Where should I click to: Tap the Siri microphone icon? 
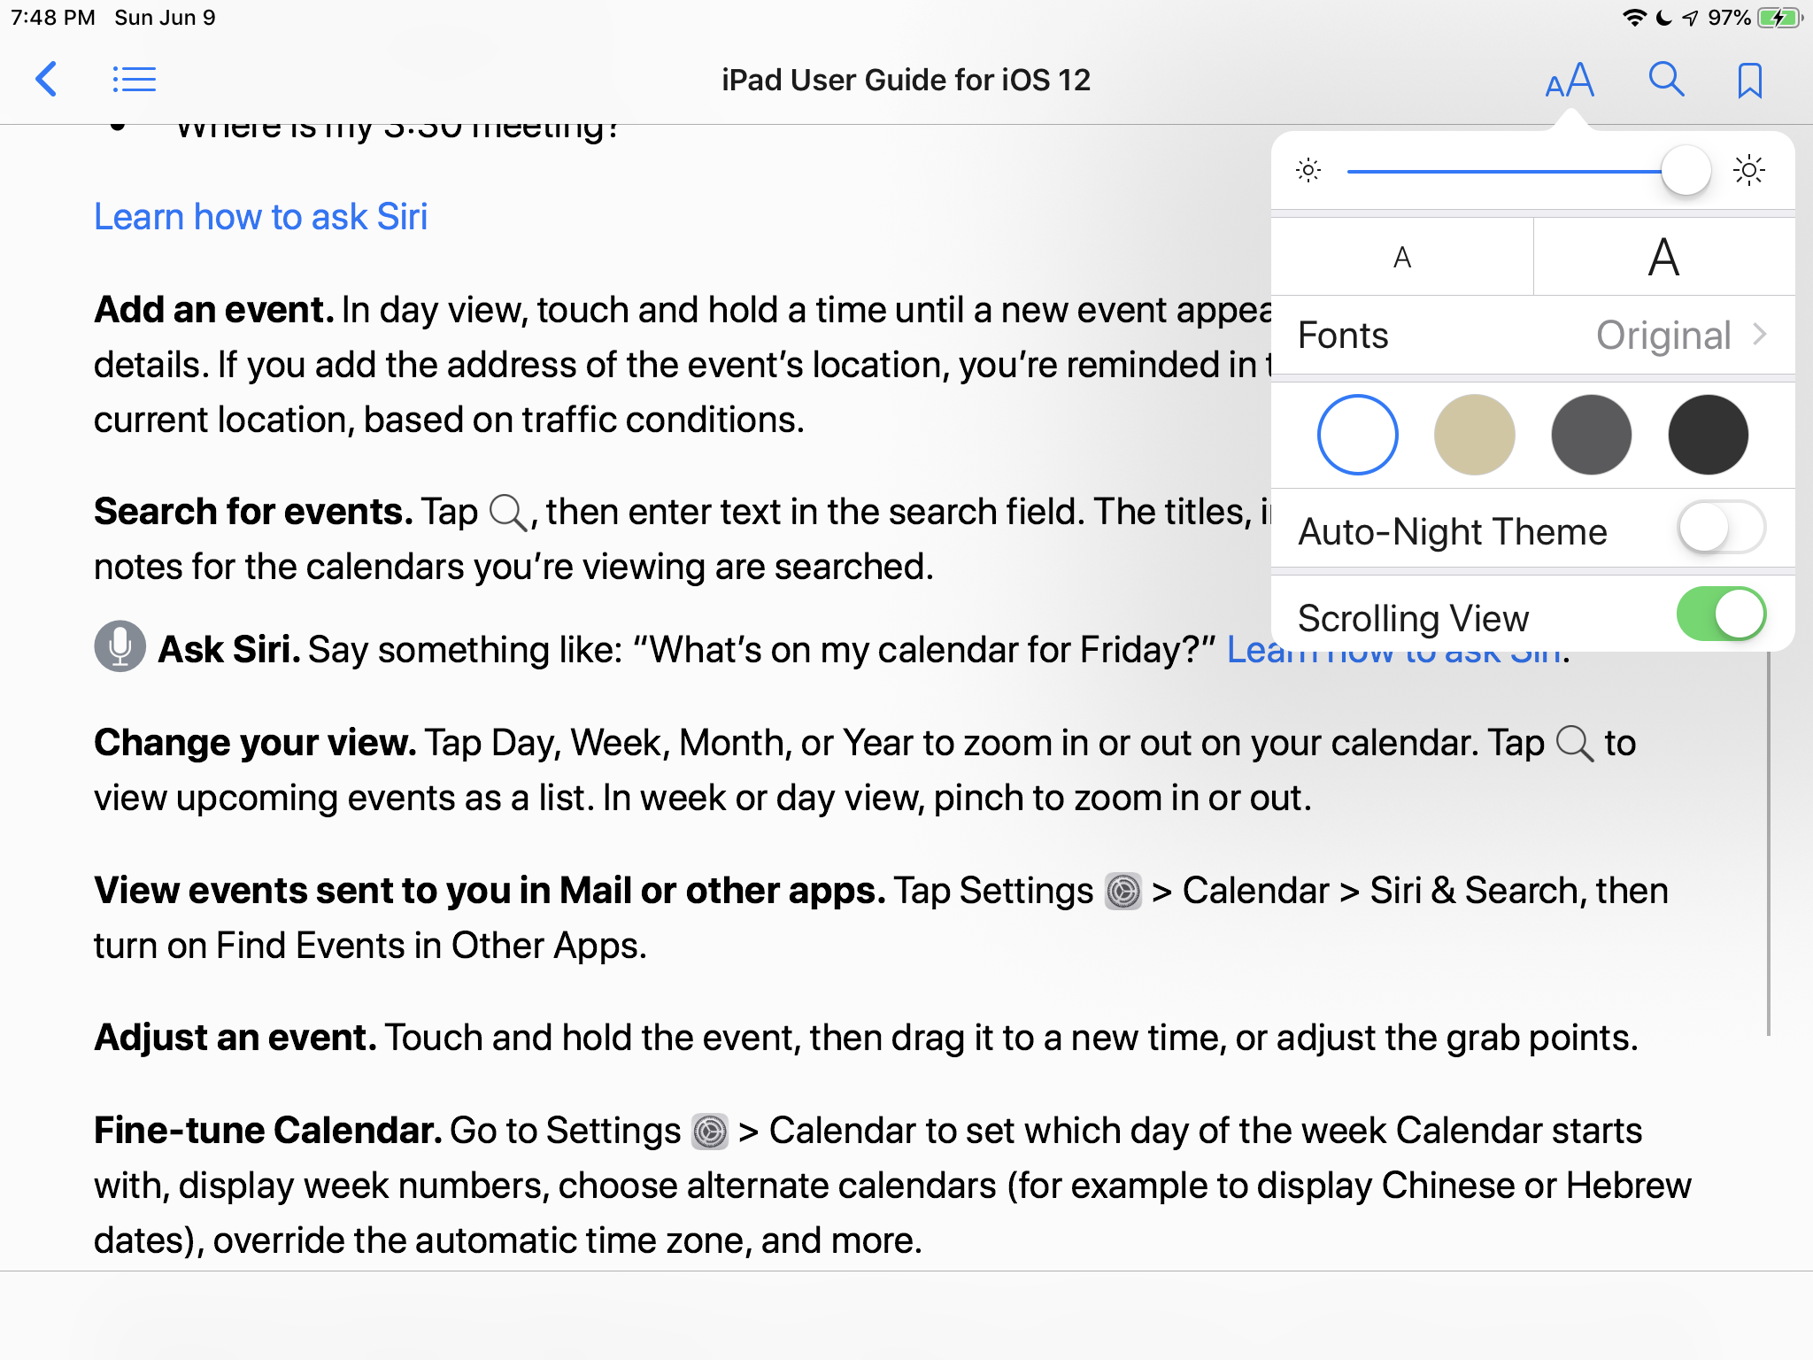pyautogui.click(x=120, y=646)
